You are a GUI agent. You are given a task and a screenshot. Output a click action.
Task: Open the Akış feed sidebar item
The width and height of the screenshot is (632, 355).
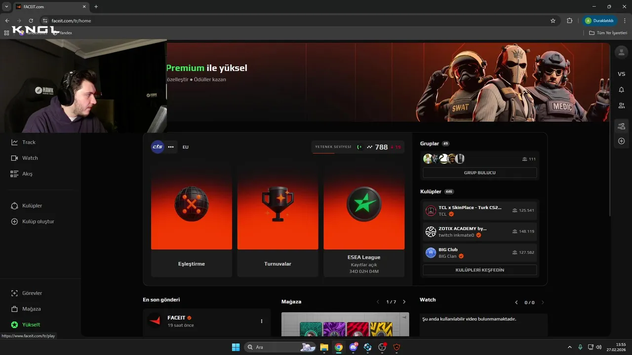click(x=21, y=174)
